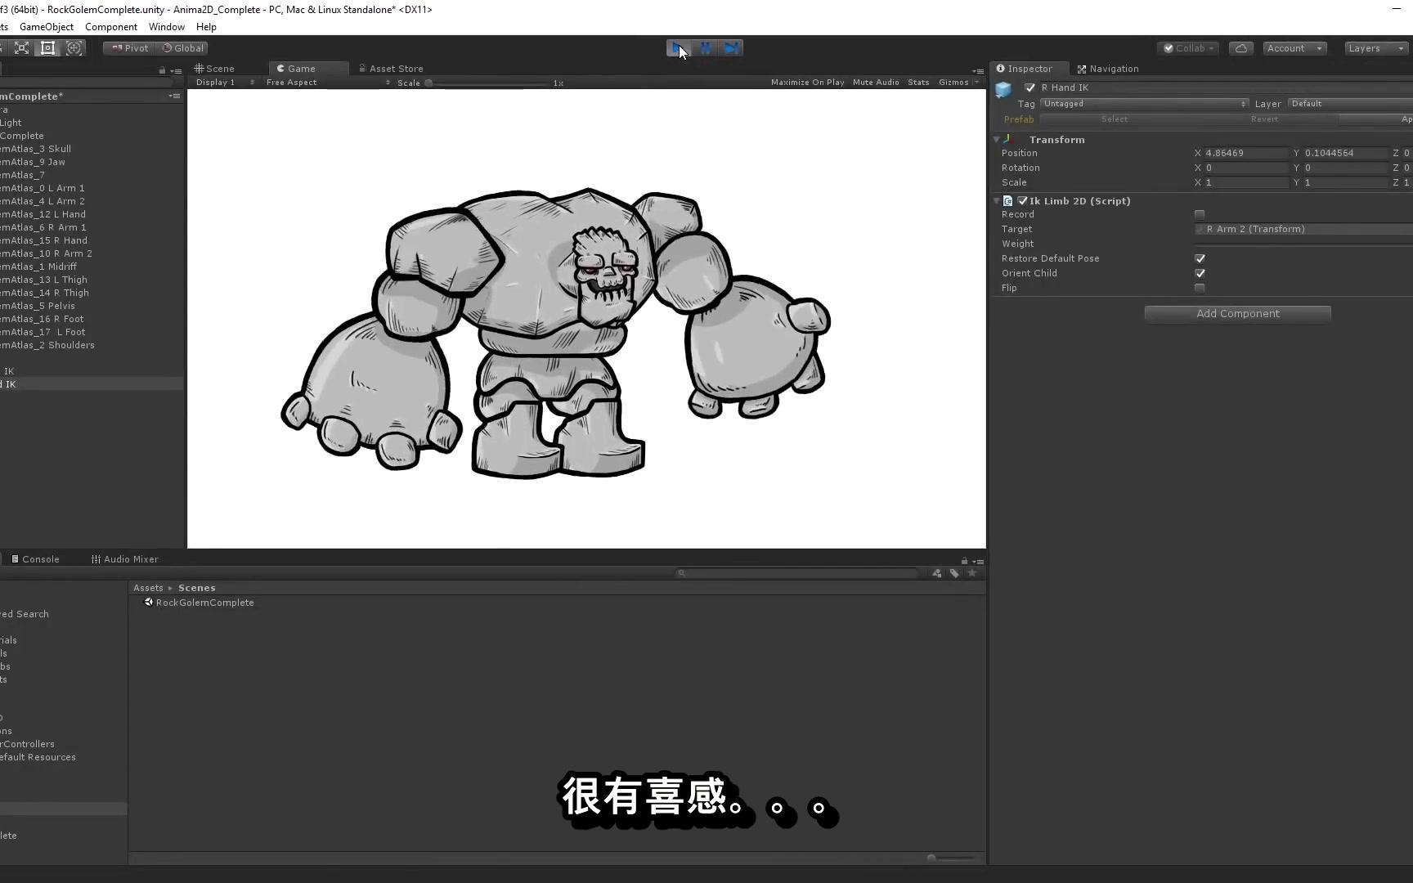Open the Untagged tag dropdown
This screenshot has width=1413, height=883.
[x=1143, y=104]
